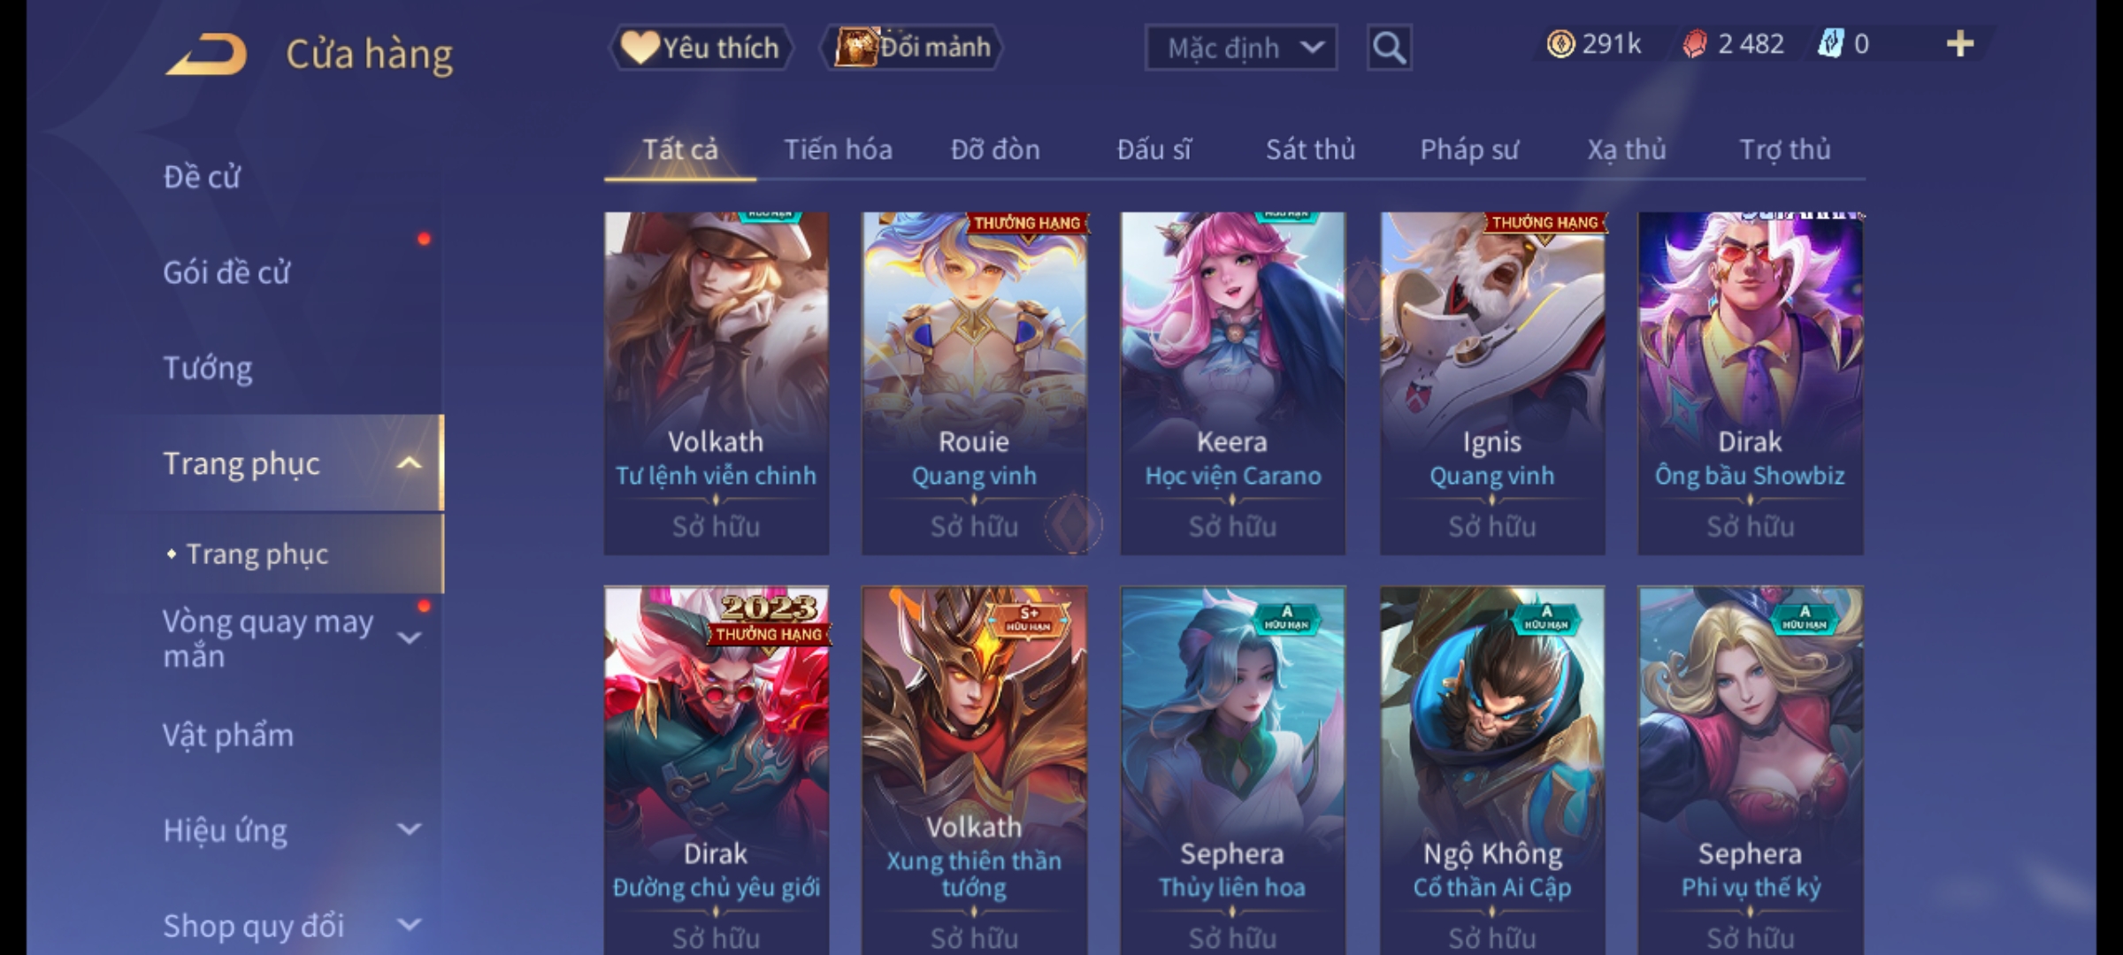Expand the Shop quy đổi section
The image size is (2123, 955).
click(409, 925)
